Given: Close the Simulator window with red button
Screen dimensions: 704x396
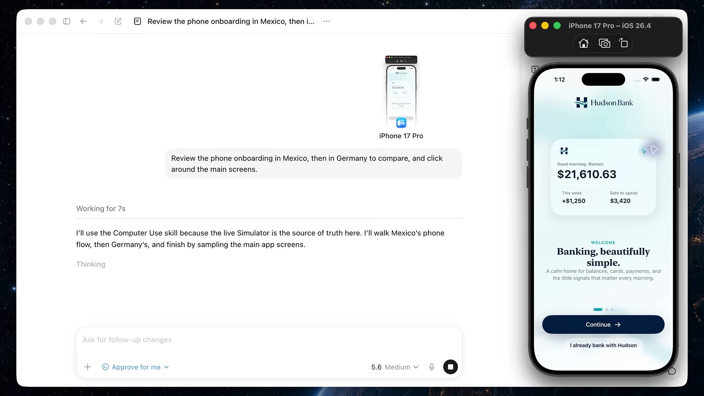Looking at the screenshot, I should 533,25.
